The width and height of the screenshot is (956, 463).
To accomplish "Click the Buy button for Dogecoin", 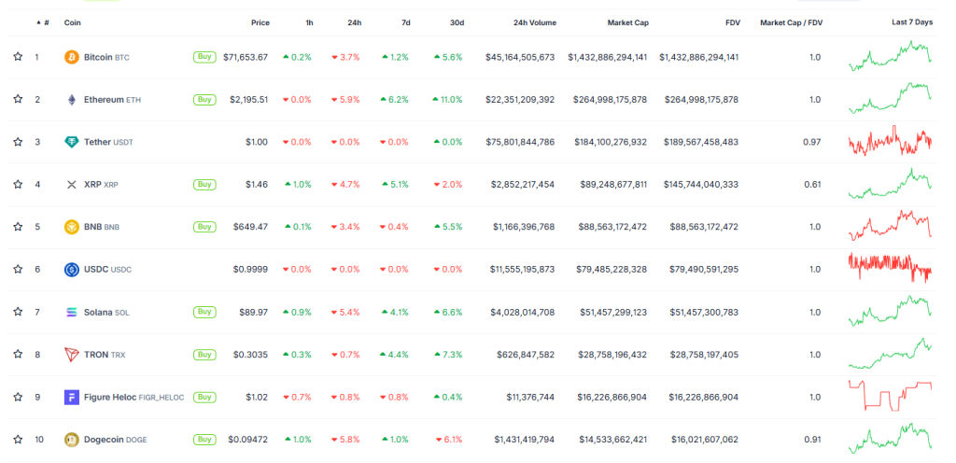I will pyautogui.click(x=204, y=440).
